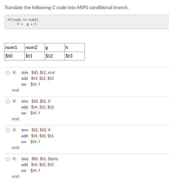
Task: Select the answer with 'bne $t0, $t1, end'
Action: click(8, 73)
